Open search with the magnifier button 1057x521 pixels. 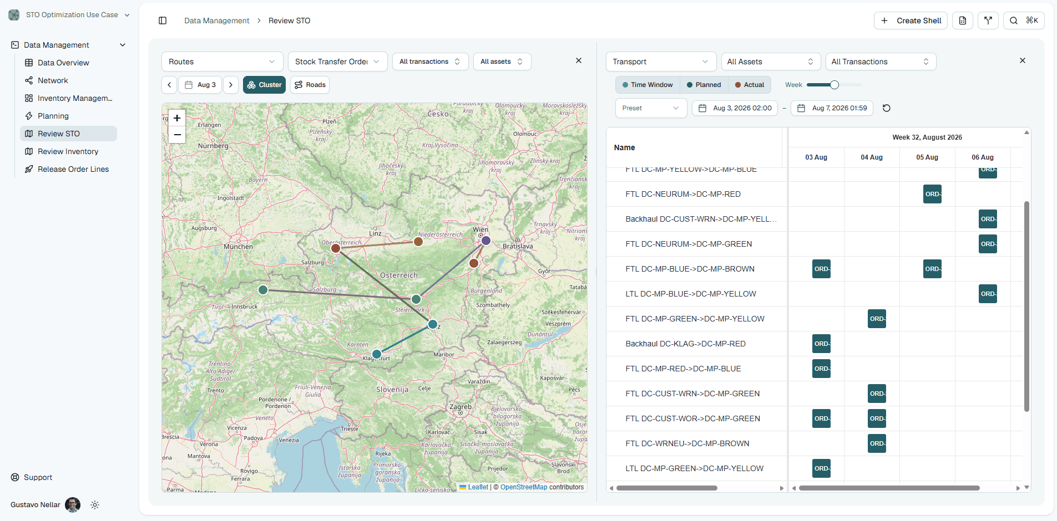pyautogui.click(x=1024, y=21)
